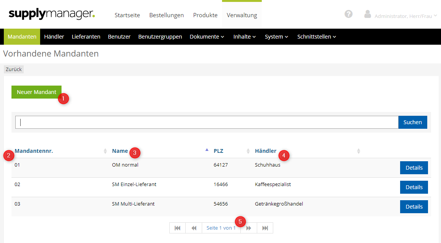Expand the Schnittstellen dropdown

tap(316, 37)
